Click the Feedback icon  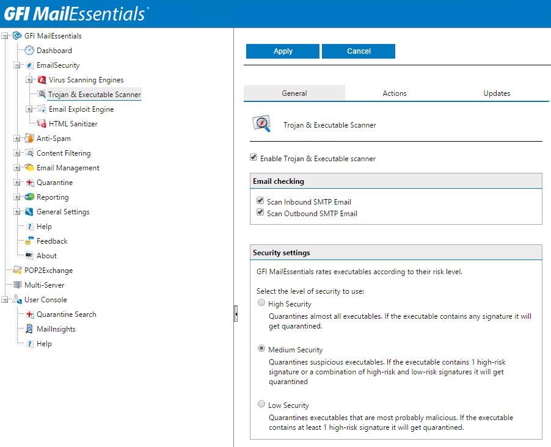29,241
